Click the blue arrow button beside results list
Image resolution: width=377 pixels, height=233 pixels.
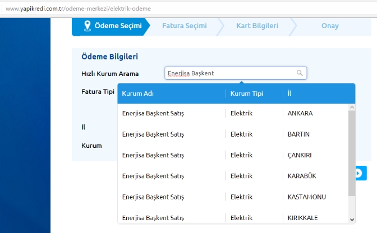click(361, 173)
